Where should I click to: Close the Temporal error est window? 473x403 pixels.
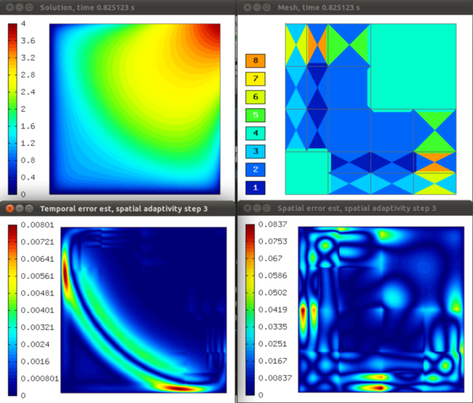[10, 209]
